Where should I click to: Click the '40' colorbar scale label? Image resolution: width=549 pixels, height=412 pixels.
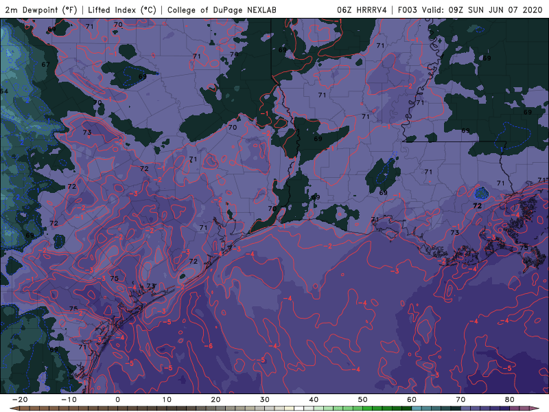314,400
